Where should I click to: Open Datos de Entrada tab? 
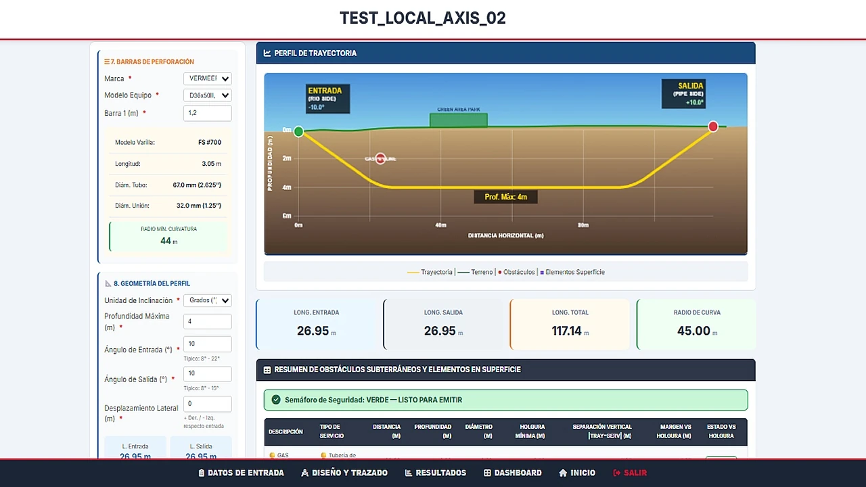pos(241,473)
